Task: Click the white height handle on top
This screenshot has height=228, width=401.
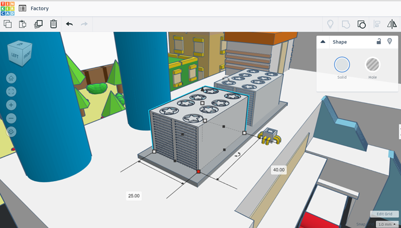Action: pyautogui.click(x=202, y=103)
